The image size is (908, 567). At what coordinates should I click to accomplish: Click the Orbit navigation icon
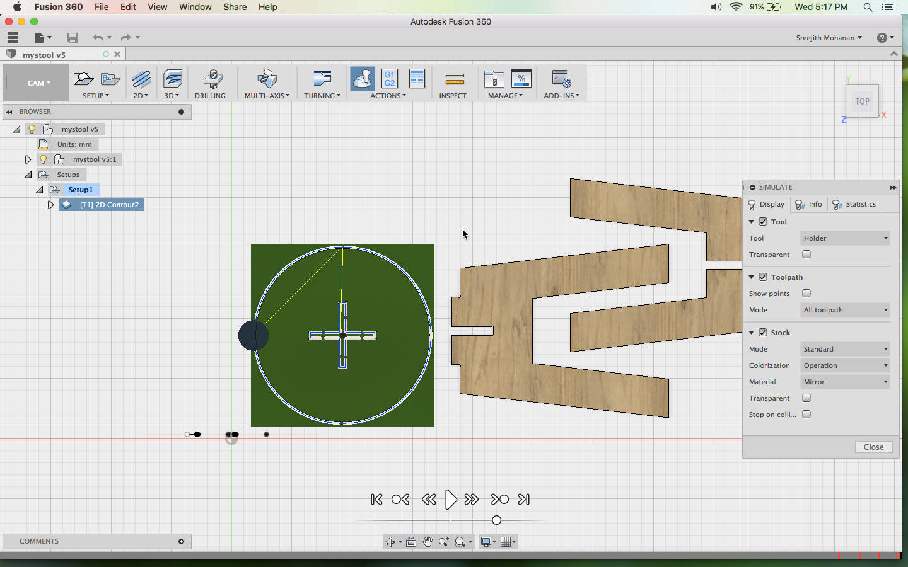pyautogui.click(x=390, y=542)
